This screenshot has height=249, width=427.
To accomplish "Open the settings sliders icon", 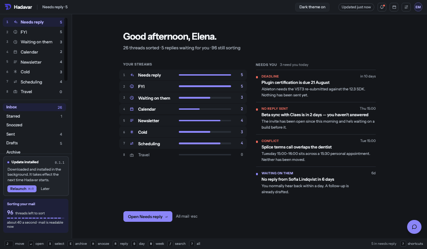I will [x=406, y=7].
